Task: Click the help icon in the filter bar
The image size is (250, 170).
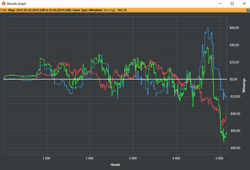Action: pos(247,10)
